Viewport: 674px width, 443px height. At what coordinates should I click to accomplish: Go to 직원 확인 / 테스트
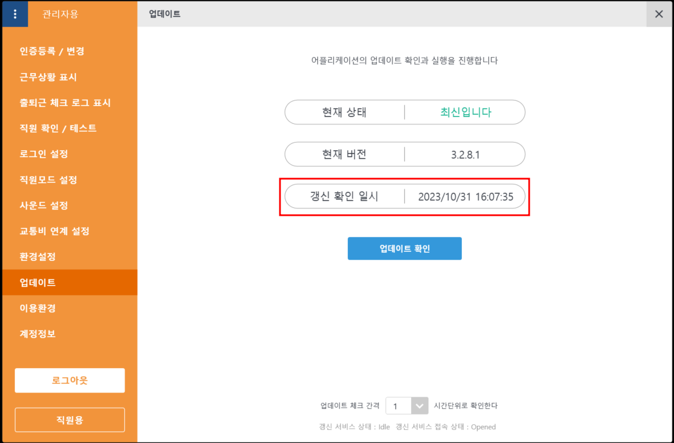tap(58, 128)
